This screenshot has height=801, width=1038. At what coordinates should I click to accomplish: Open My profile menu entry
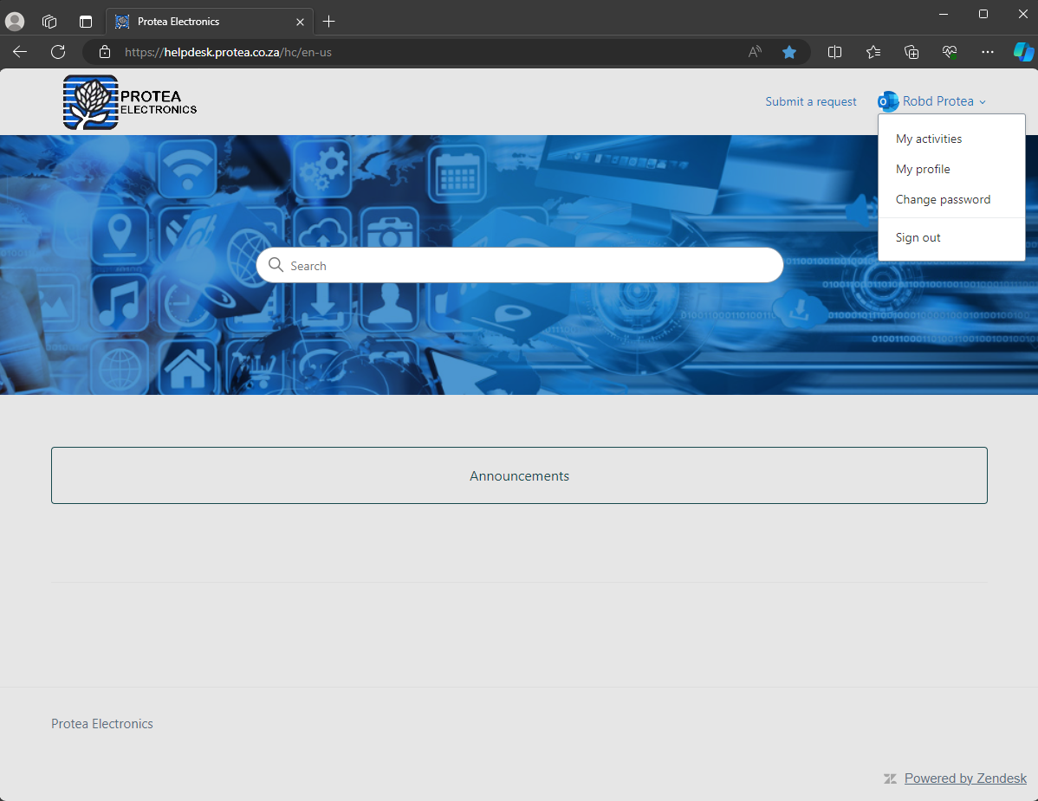pyautogui.click(x=922, y=169)
